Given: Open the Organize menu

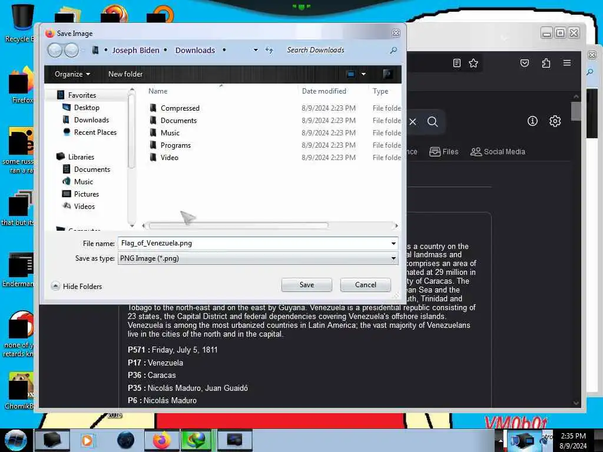Looking at the screenshot, I should [x=72, y=74].
